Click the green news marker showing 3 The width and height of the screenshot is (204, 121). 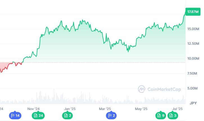coord(173,115)
